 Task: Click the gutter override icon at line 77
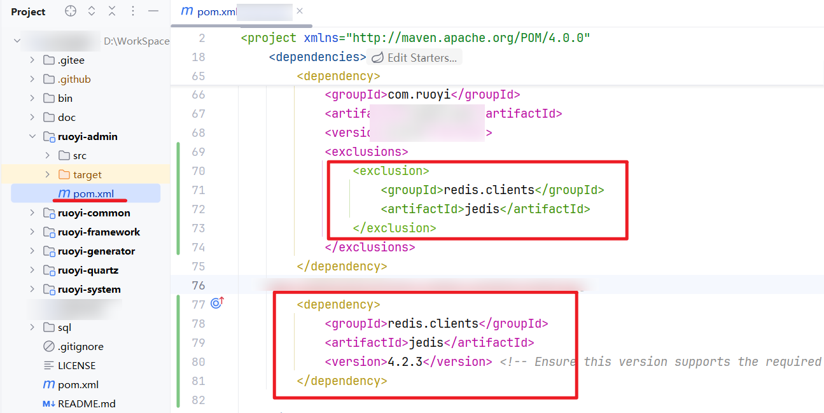(216, 304)
